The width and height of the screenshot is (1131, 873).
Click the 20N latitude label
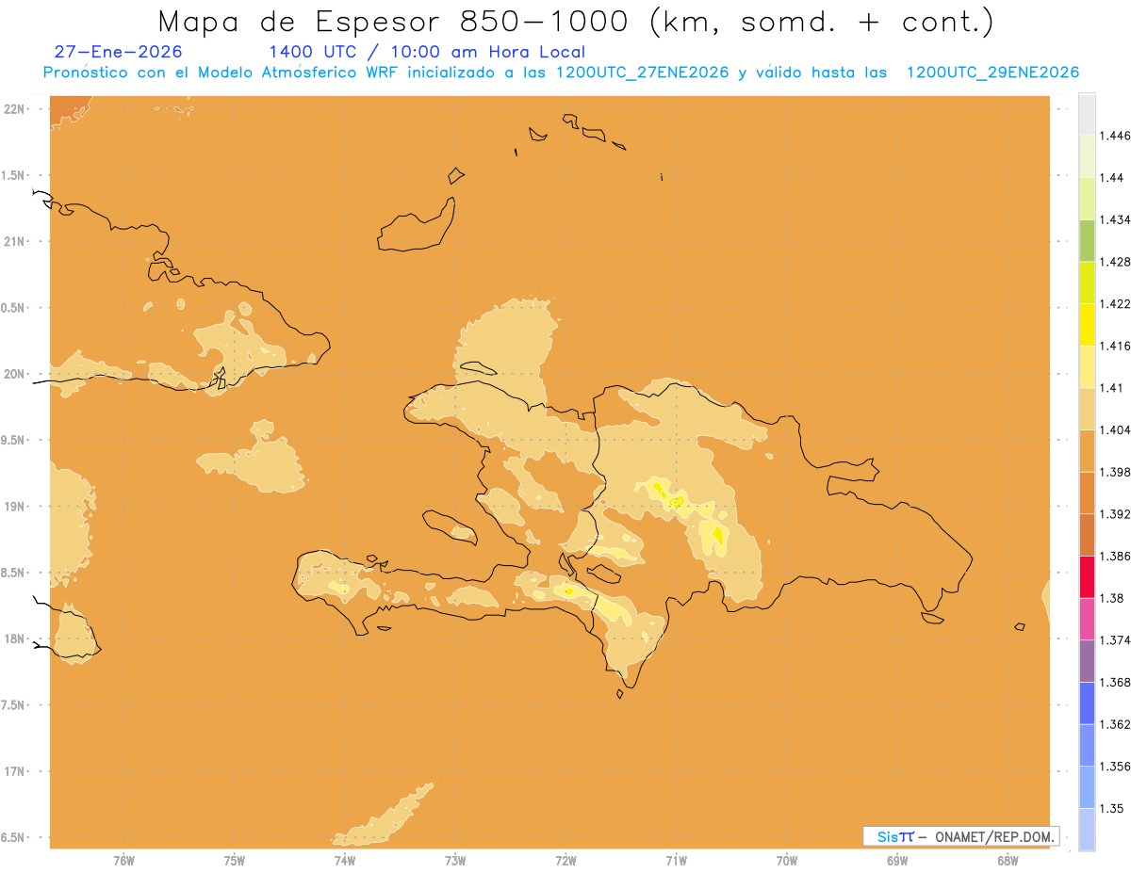click(16, 374)
